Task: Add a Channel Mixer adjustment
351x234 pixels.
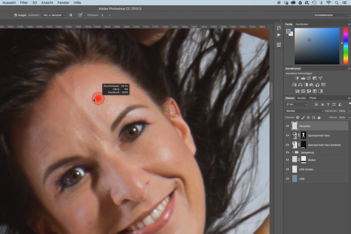Action: (x=317, y=85)
